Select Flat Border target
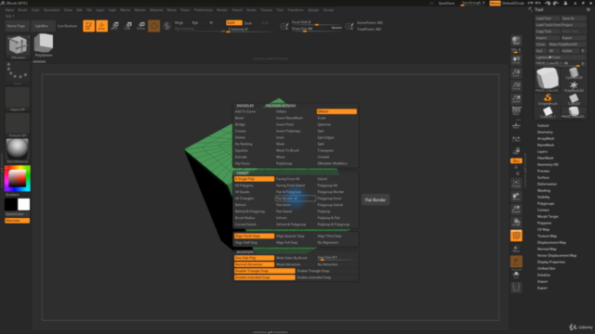595x334 pixels. click(x=295, y=199)
